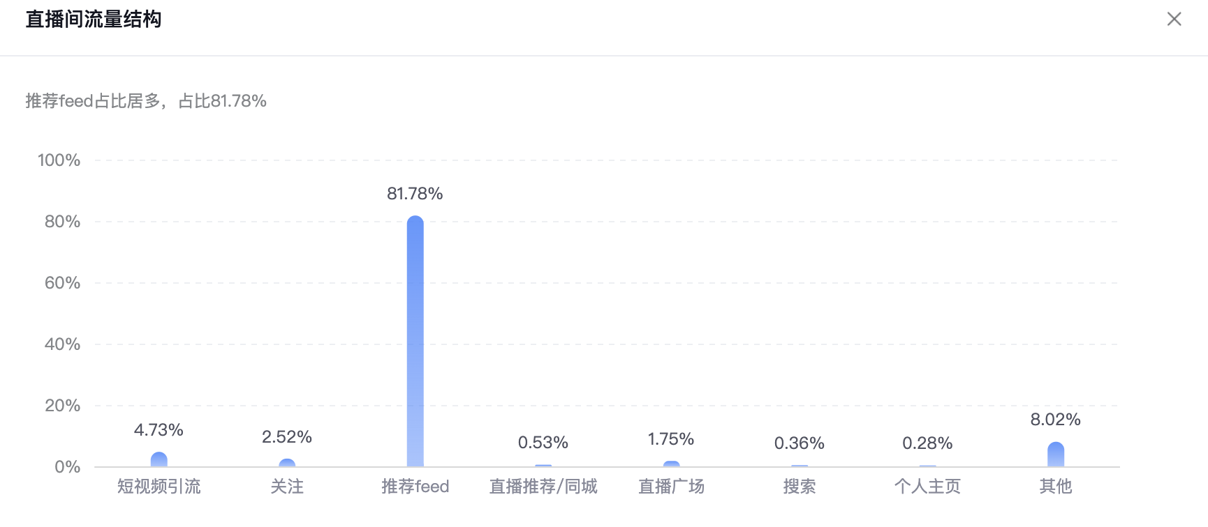Click the 直播推荐/同城 axis label

tap(543, 487)
